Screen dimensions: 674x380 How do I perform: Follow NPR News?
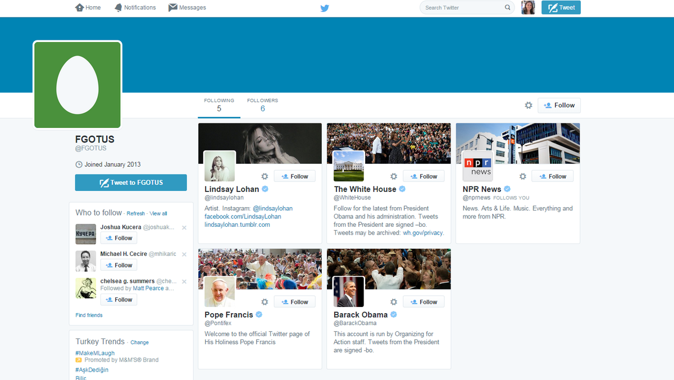pos(553,176)
